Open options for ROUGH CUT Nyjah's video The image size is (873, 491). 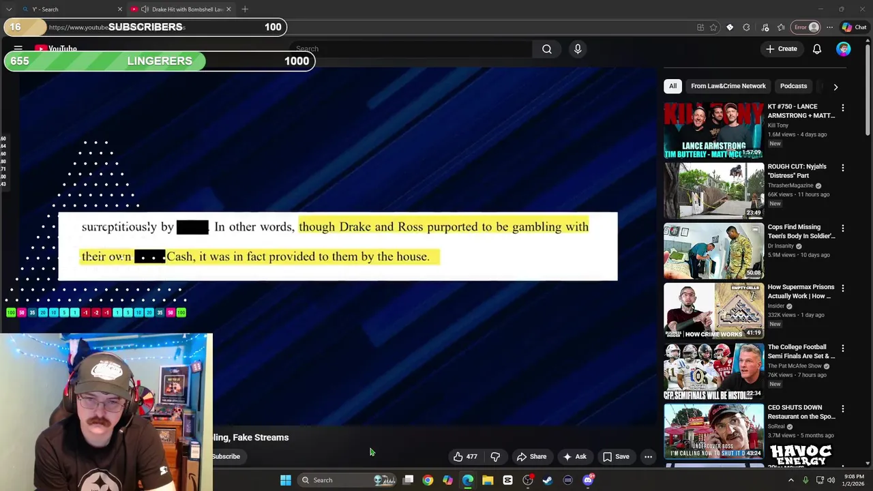coord(843,168)
